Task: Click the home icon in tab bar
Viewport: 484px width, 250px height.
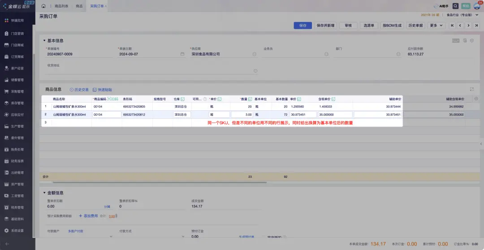Action: coord(43,6)
